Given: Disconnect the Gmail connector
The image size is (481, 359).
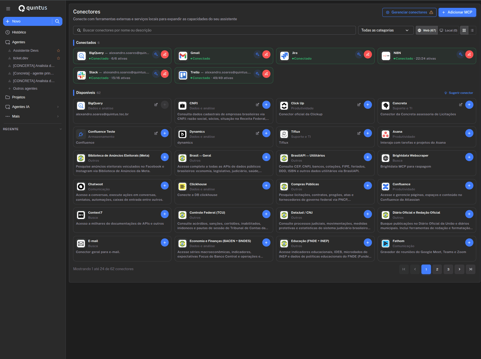Looking at the screenshot, I should [x=266, y=55].
